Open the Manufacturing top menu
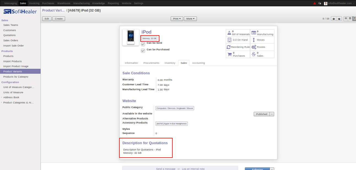Screen dimensions: 356x170 pos(81,3)
